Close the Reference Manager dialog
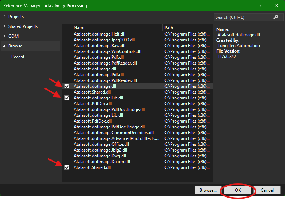 (x=277, y=6)
